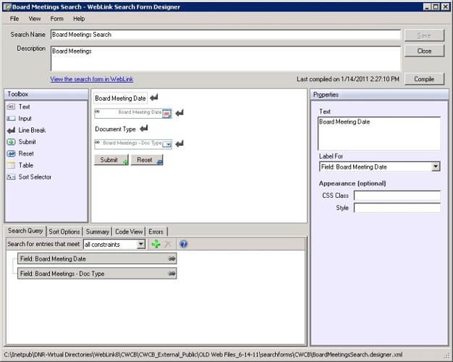Click the Last compiled timestamp text
Viewport: 453px width, 362px height.
click(x=348, y=79)
